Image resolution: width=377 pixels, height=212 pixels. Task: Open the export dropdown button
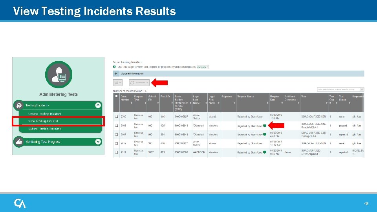point(118,82)
